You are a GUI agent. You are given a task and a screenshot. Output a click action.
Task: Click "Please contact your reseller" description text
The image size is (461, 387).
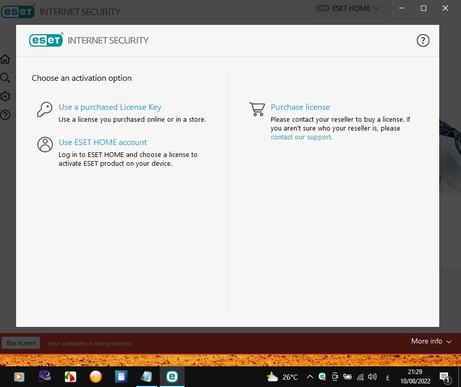click(340, 128)
